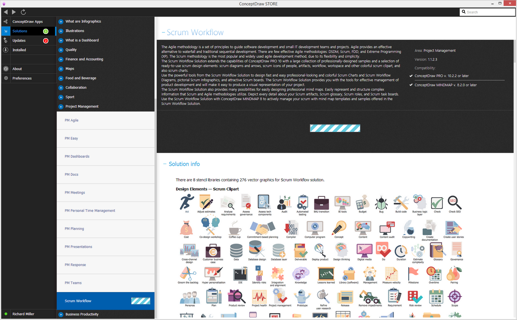Open the PM Dashboards solution
Image resolution: width=517 pixels, height=320 pixels.
(x=106, y=156)
